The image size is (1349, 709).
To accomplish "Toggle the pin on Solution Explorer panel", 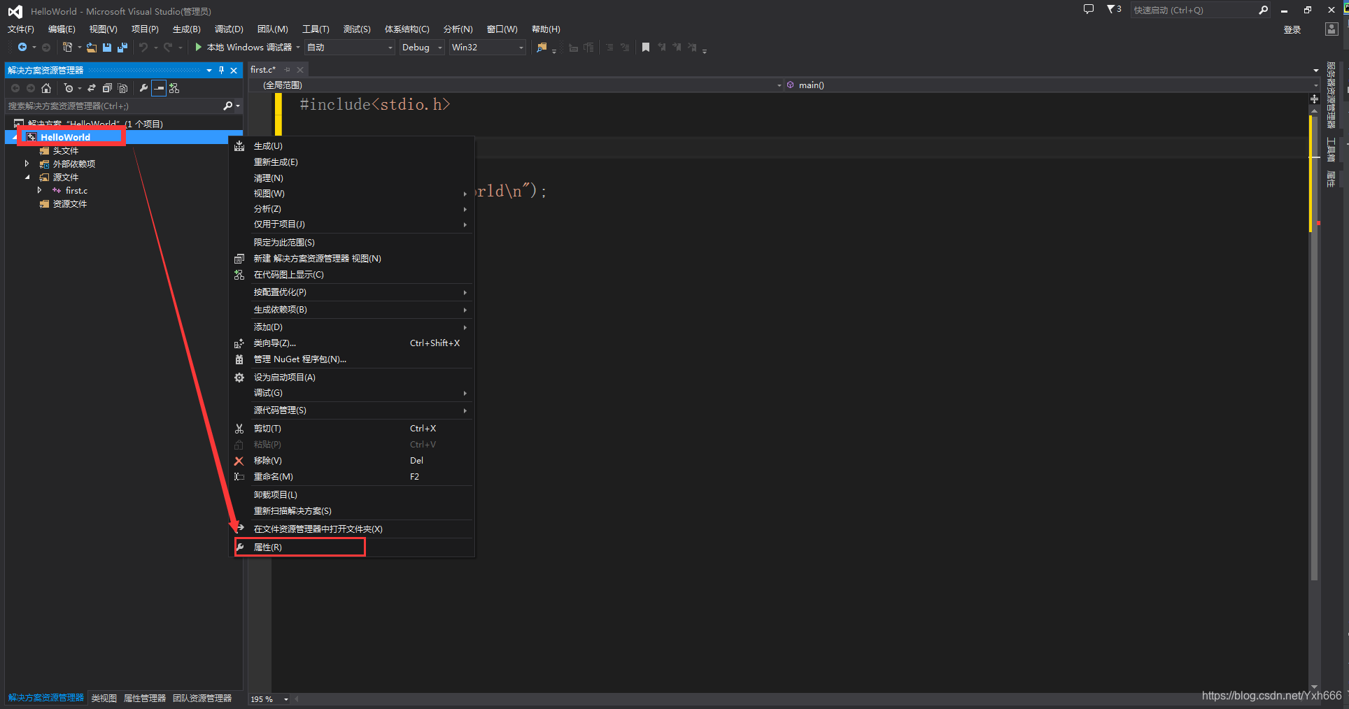I will click(x=221, y=70).
